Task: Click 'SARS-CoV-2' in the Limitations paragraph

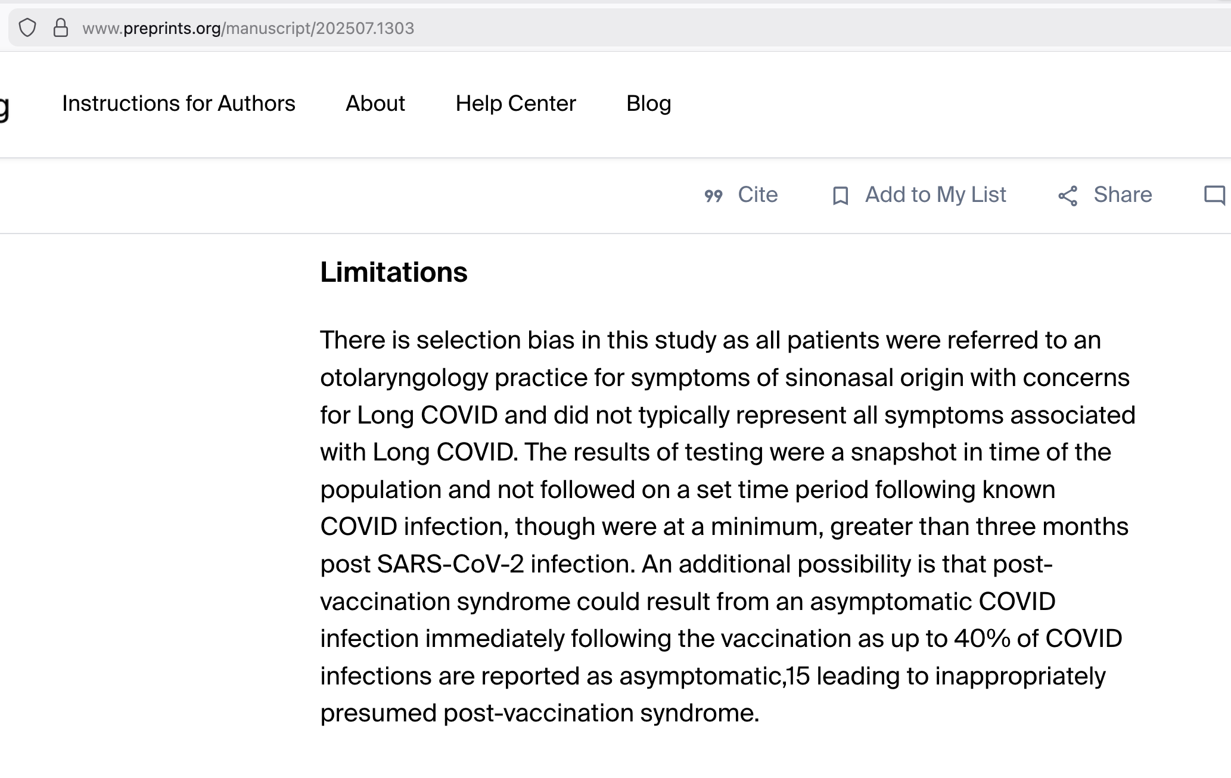Action: pyautogui.click(x=450, y=564)
